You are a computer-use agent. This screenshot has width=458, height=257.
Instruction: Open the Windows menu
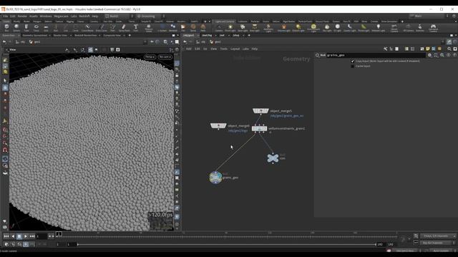point(46,16)
